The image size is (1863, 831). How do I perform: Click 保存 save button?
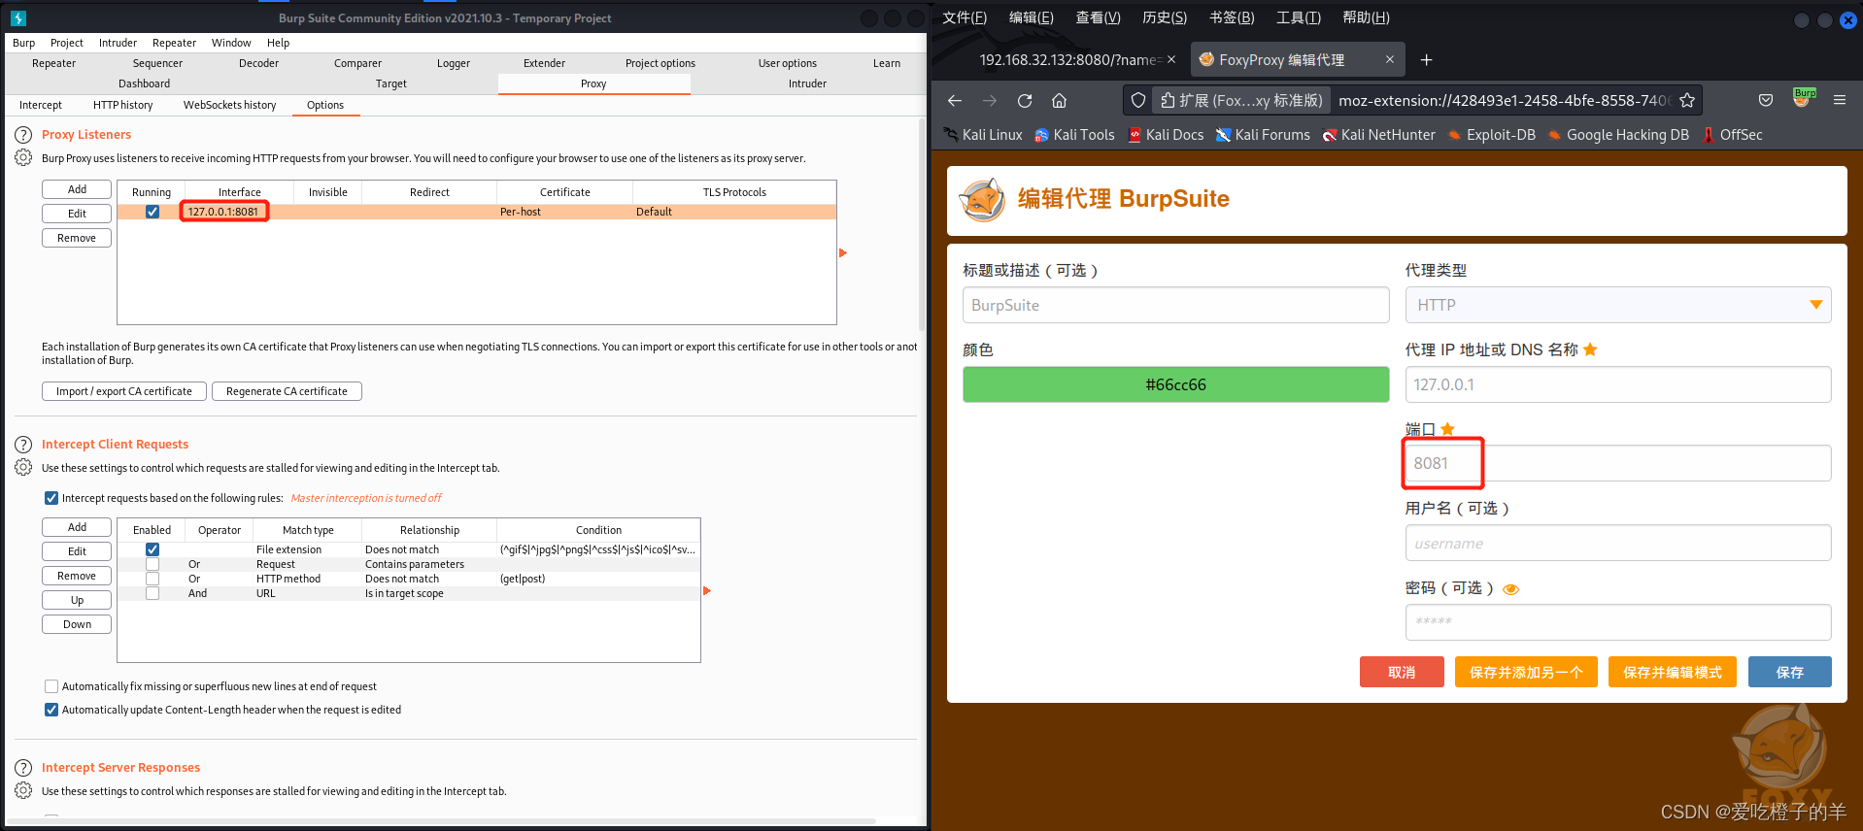[x=1790, y=672]
